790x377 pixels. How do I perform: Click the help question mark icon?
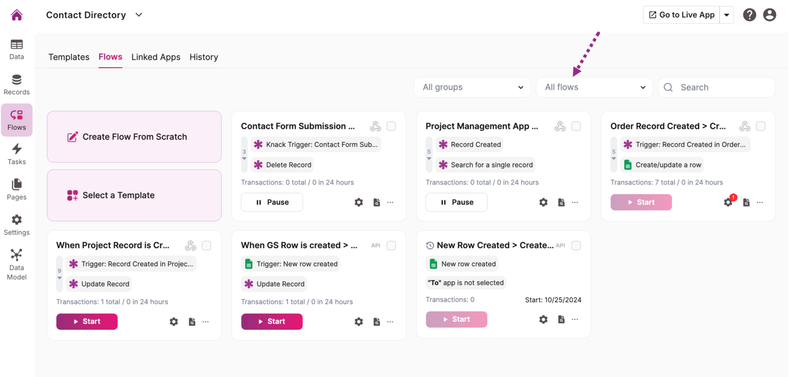tap(749, 15)
